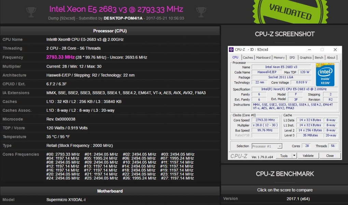Click the Ext. Model field "3F"
The width and height of the screenshot is (348, 205).
[x=296, y=99]
